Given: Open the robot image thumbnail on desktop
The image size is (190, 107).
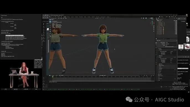Looking at the screenshot, I should pyautogui.click(x=181, y=47).
